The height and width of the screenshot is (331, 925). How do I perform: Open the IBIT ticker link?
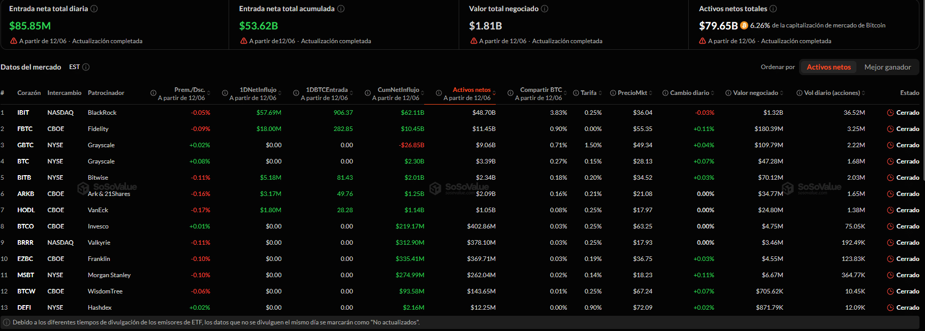[23, 113]
